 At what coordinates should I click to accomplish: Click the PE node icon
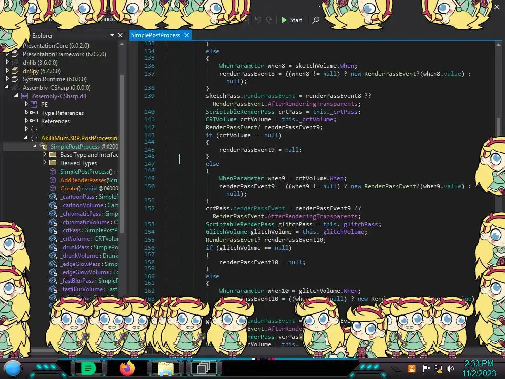[x=34, y=104]
